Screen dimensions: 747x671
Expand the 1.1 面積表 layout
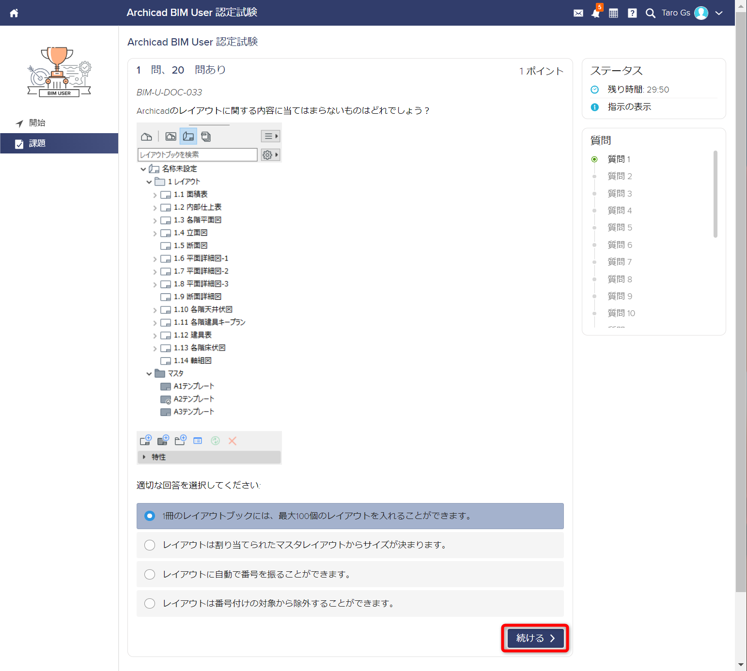[x=155, y=195]
